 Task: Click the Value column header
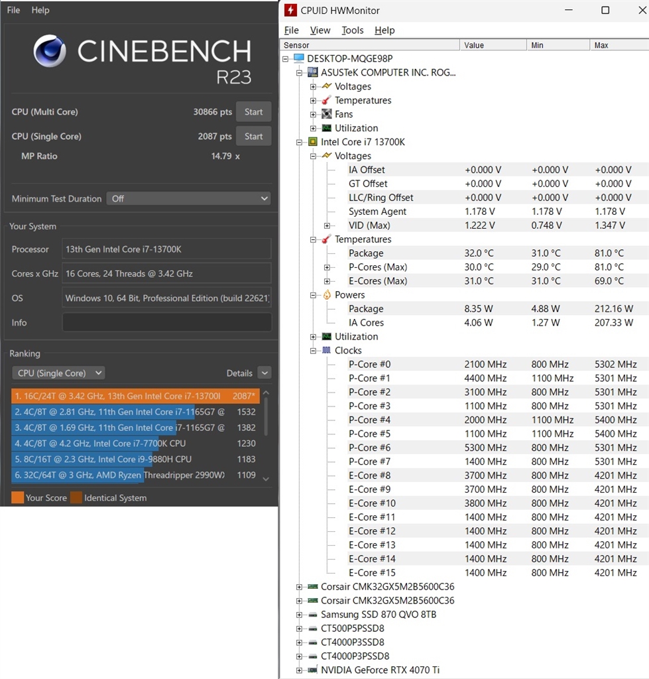pyautogui.click(x=494, y=45)
